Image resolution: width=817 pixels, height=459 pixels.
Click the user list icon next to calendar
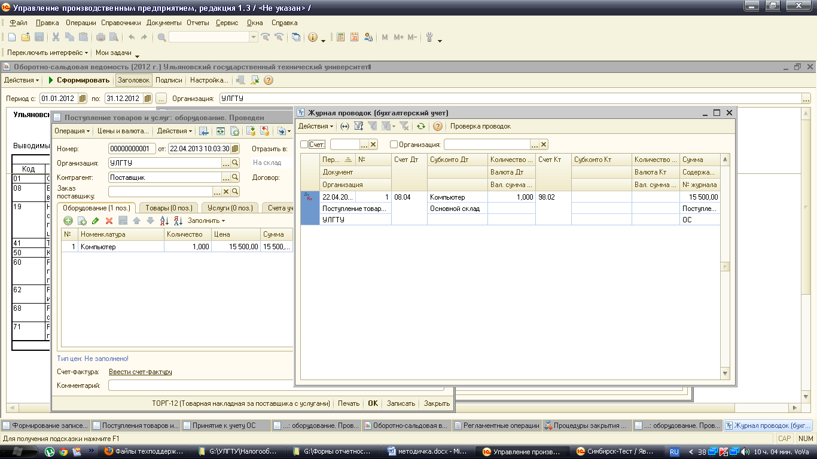368,37
